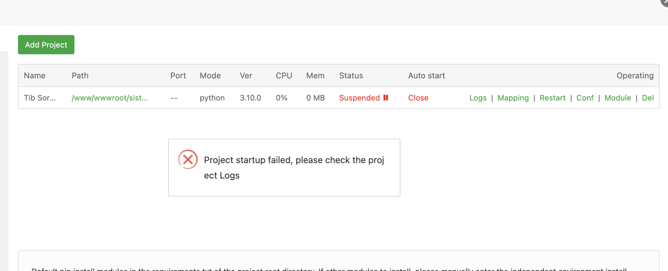
Task: Click the Suspended status text
Action: pos(359,98)
